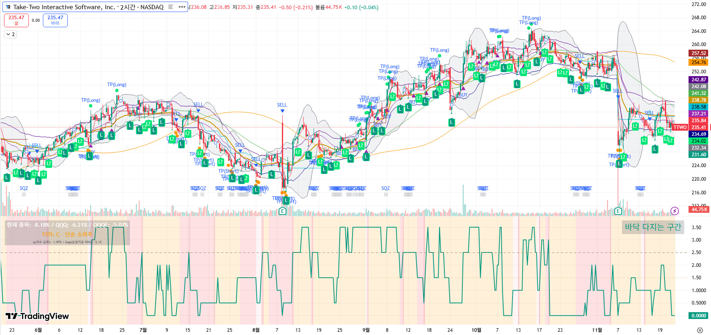Select the green 241.32 price axis label
This screenshot has height=335, width=711.
coord(699,93)
